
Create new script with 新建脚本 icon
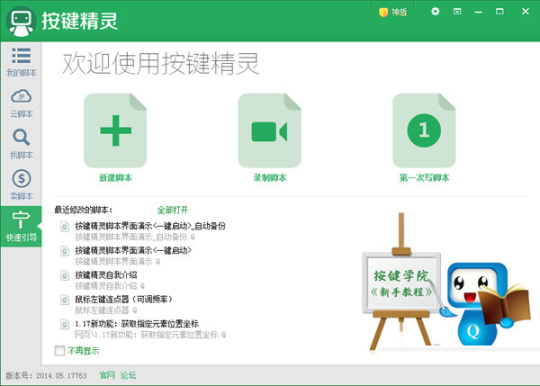(115, 130)
